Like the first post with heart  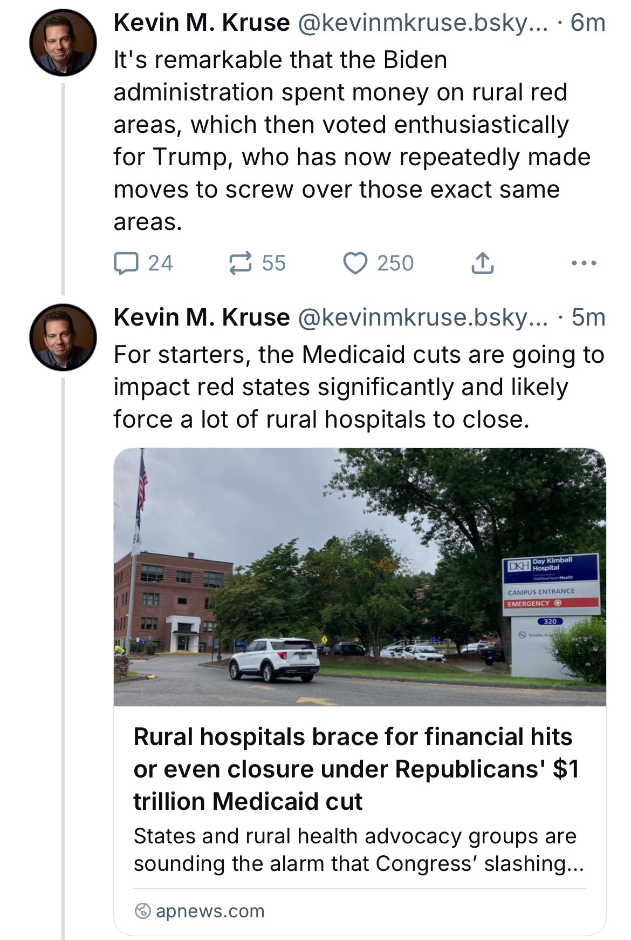pos(355,263)
